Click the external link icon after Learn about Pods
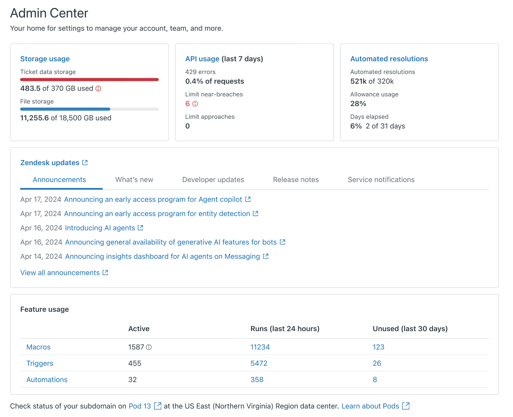The image size is (513, 417). (406, 406)
